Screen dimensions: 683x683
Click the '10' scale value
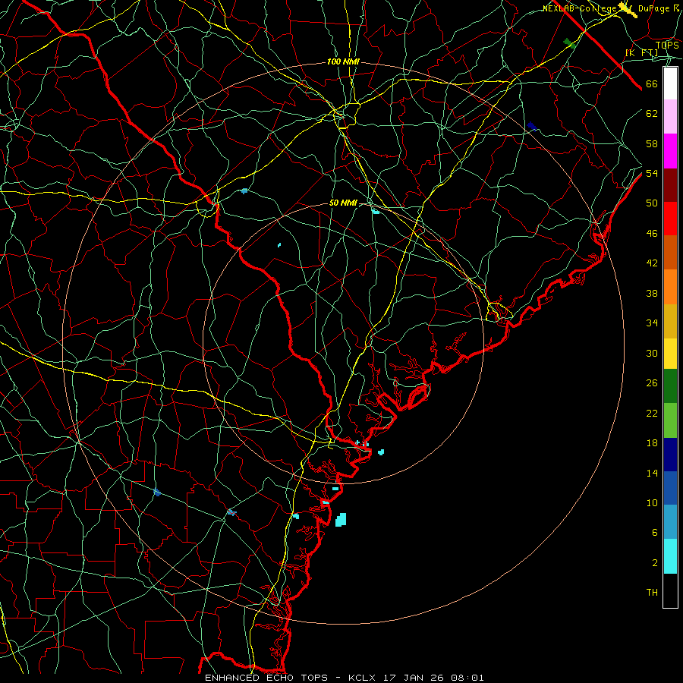(652, 502)
